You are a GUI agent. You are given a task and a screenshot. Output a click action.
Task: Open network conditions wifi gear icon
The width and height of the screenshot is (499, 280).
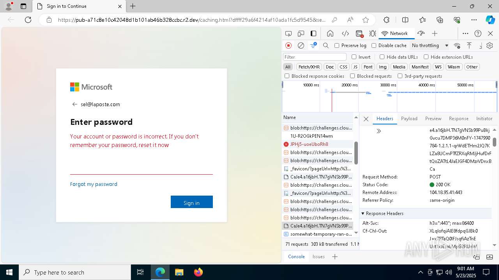click(x=457, y=45)
